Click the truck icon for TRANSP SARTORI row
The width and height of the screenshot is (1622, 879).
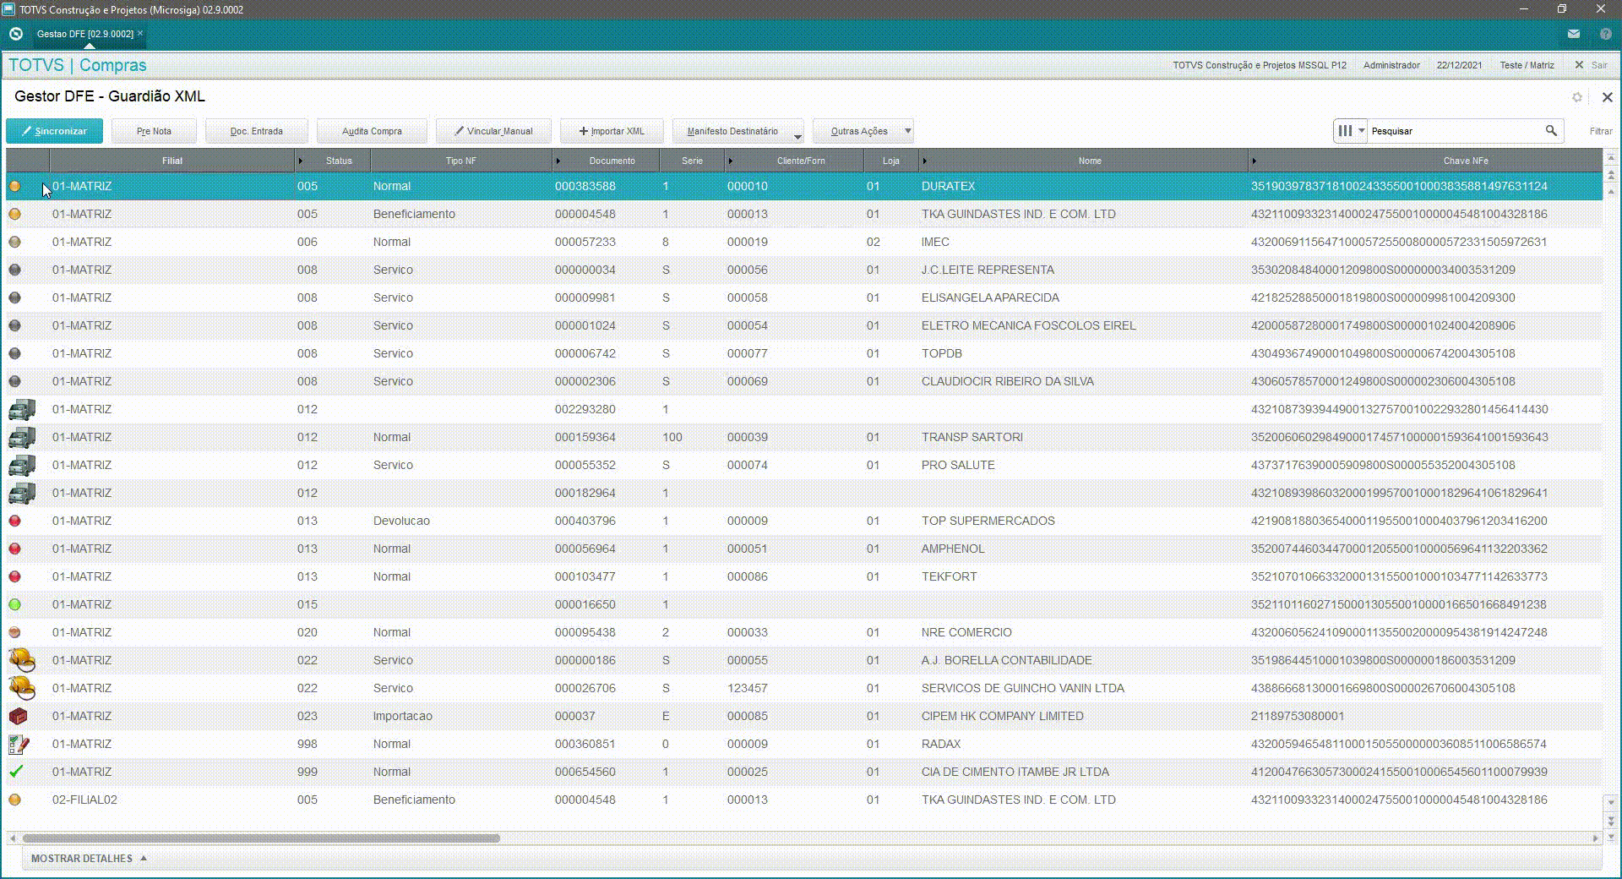22,437
